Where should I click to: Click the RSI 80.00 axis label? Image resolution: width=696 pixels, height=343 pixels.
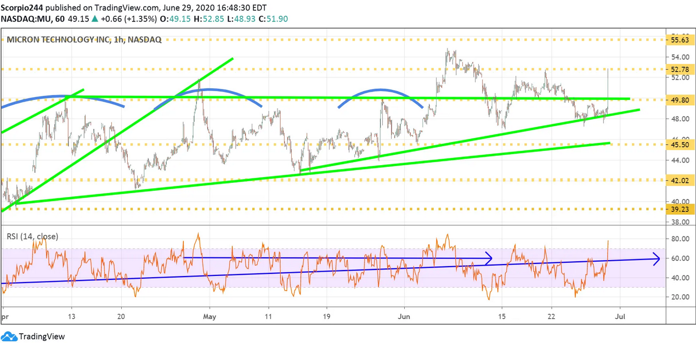tap(680, 239)
